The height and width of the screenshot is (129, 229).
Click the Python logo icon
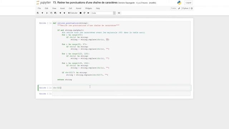coord(179,3)
